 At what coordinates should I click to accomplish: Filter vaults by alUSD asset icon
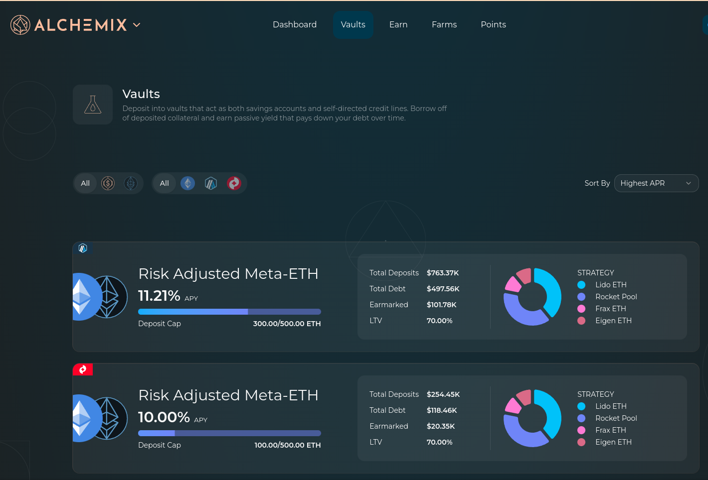[108, 183]
